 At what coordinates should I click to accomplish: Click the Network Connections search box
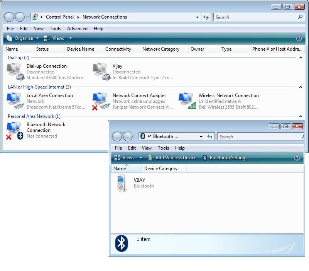pos(256,17)
